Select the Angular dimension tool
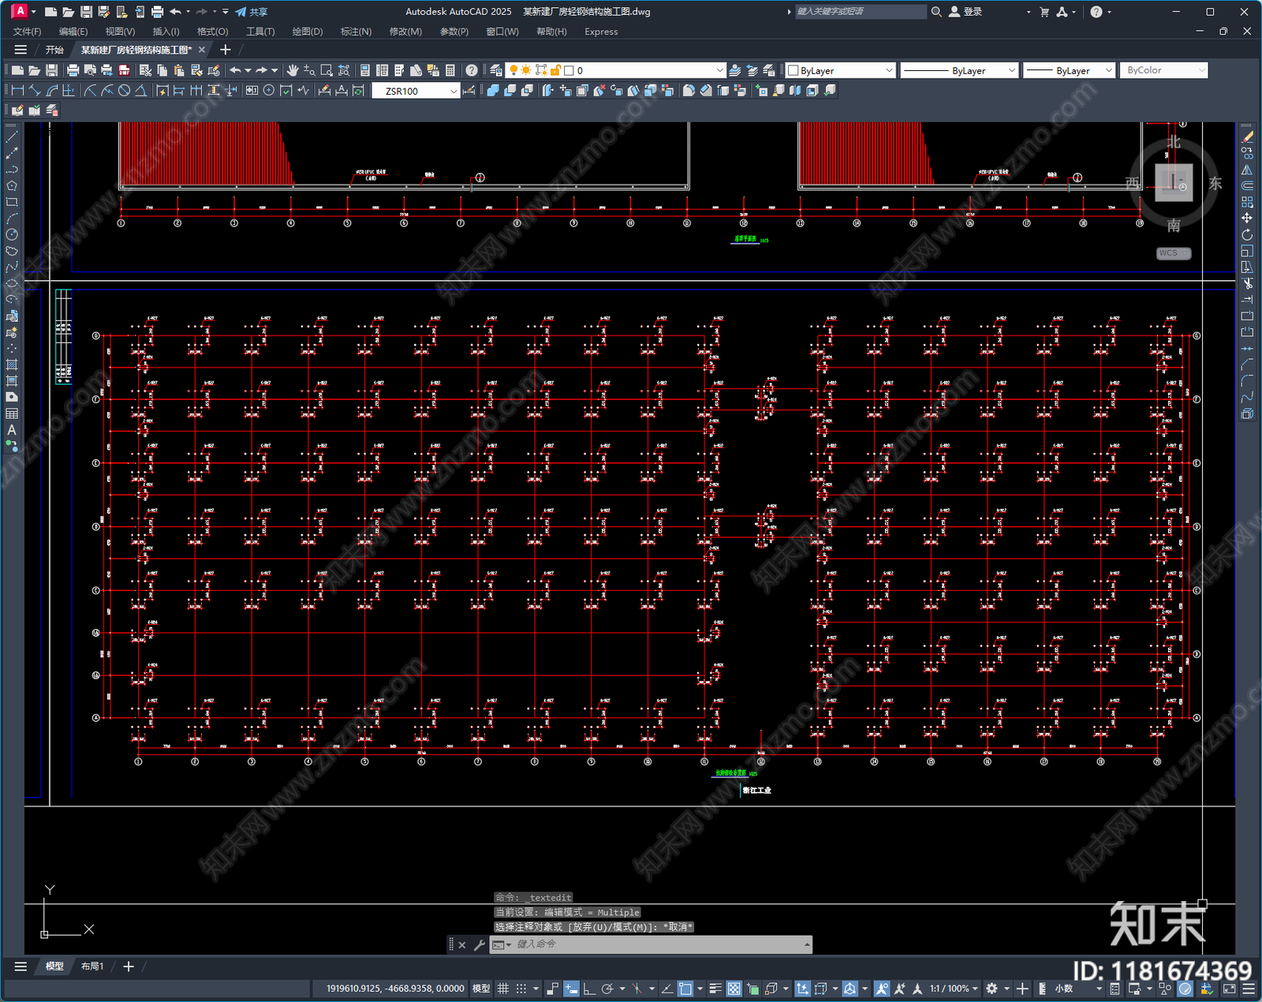 pyautogui.click(x=140, y=91)
